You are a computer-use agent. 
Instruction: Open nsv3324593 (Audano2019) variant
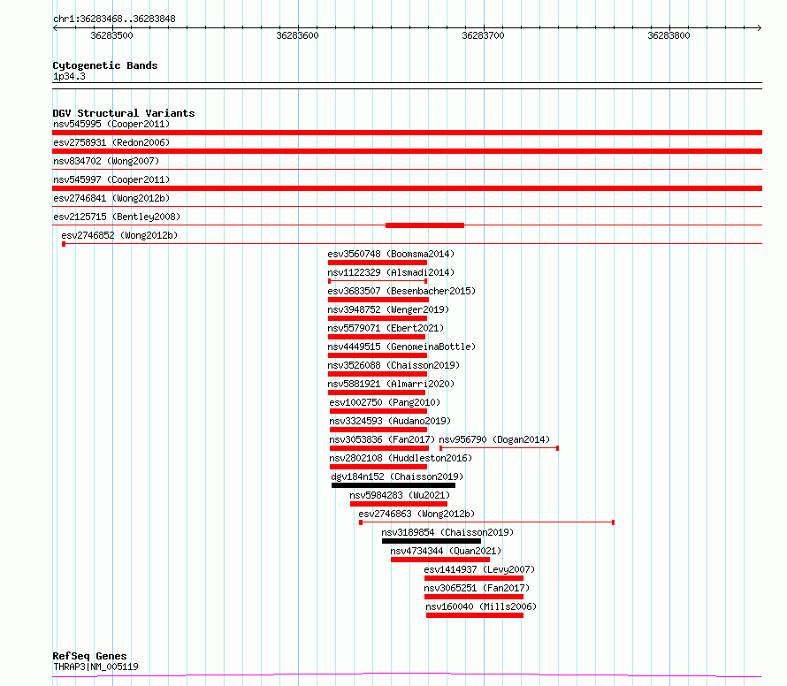pos(390,421)
